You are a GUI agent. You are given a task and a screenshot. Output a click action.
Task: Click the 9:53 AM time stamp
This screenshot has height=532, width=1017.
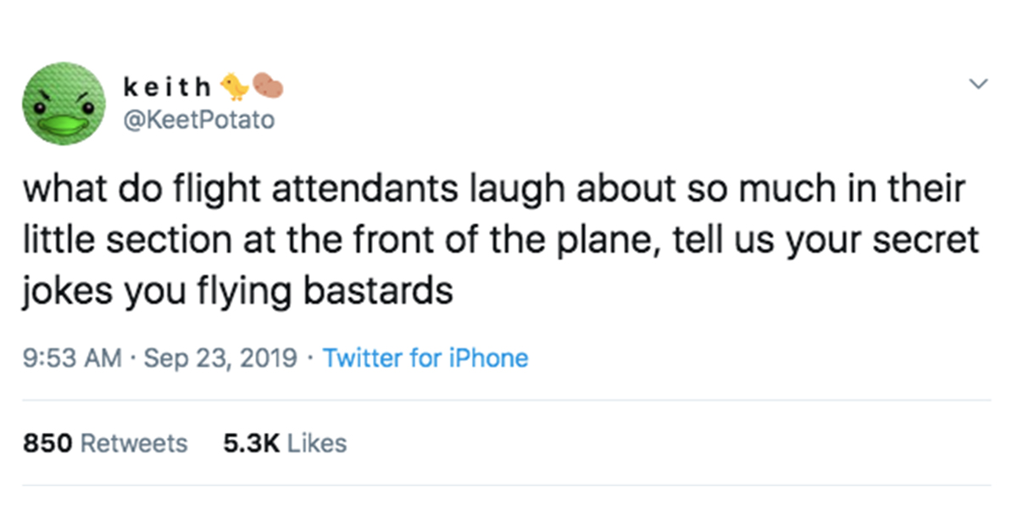pyautogui.click(x=72, y=358)
